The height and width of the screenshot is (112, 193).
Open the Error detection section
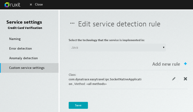coord(20,48)
